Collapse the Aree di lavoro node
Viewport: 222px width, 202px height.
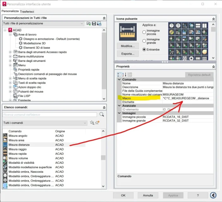pyautogui.click(x=10, y=34)
